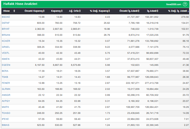
Task: Open TOASO stock link
Action: click(6, 113)
